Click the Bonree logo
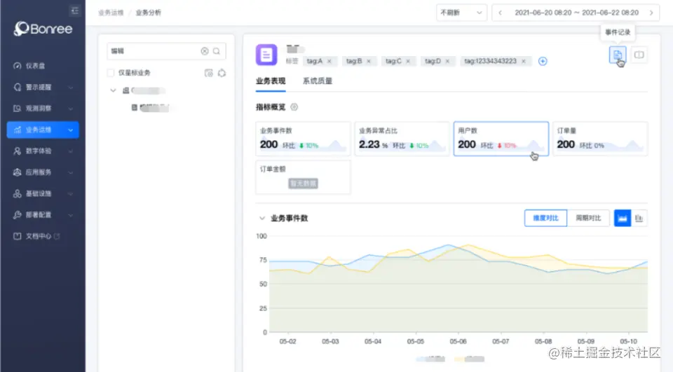The image size is (673, 372). [43, 29]
